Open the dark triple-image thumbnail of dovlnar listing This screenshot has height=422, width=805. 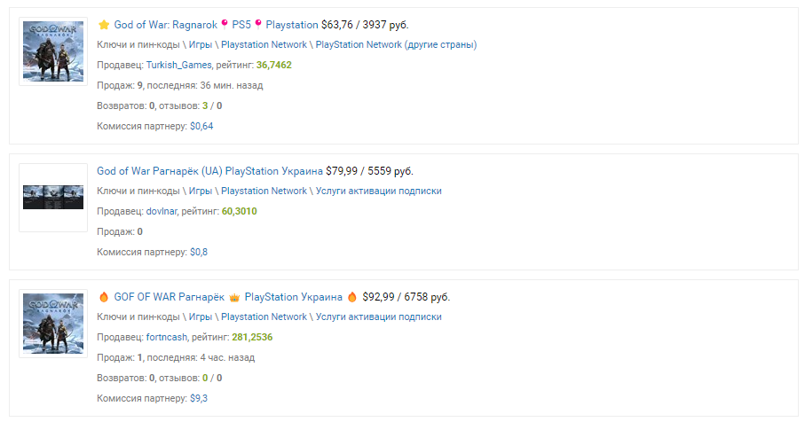53,198
